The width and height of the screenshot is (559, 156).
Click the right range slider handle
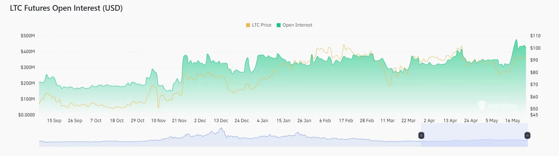(x=527, y=135)
